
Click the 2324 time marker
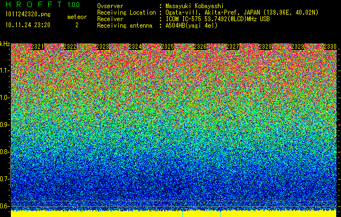click(x=135, y=47)
